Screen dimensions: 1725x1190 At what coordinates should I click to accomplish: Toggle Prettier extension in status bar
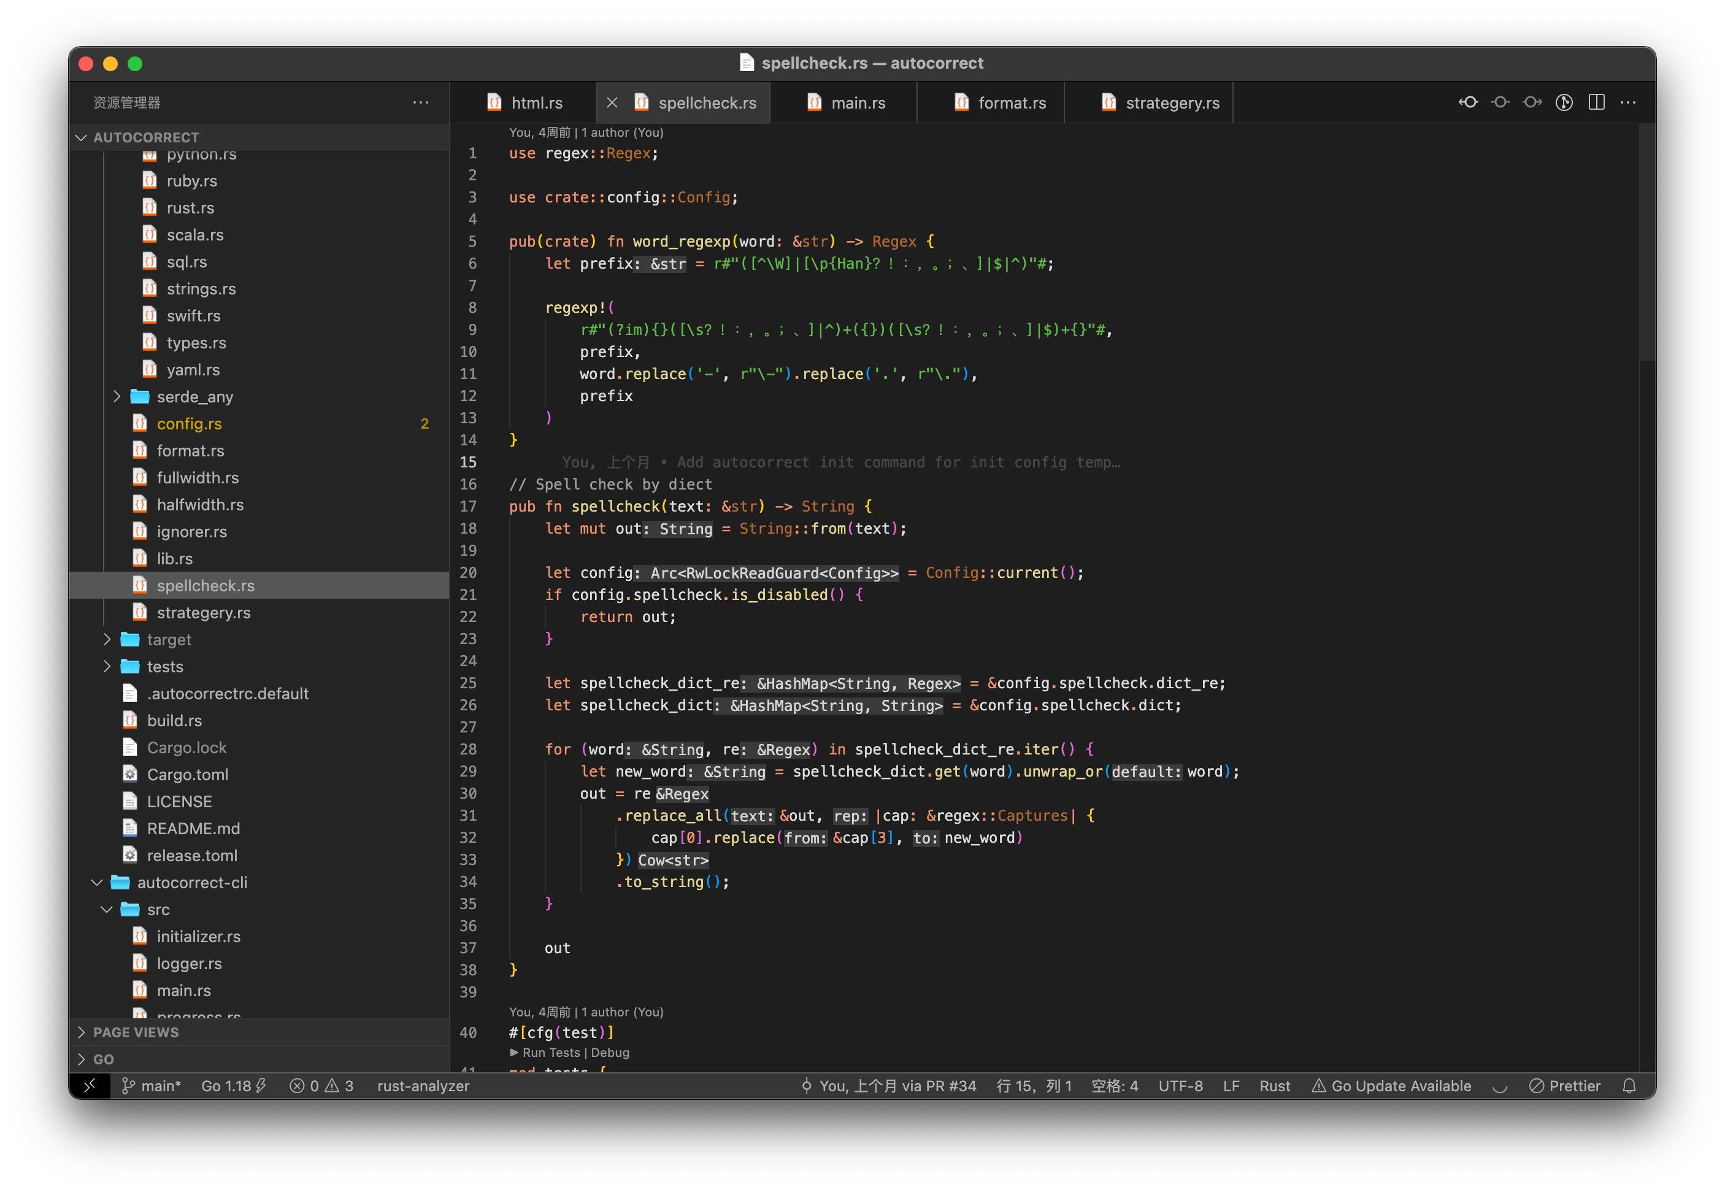1566,1086
